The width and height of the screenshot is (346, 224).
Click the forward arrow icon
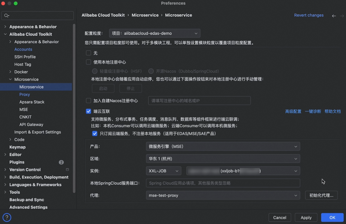[x=342, y=16]
